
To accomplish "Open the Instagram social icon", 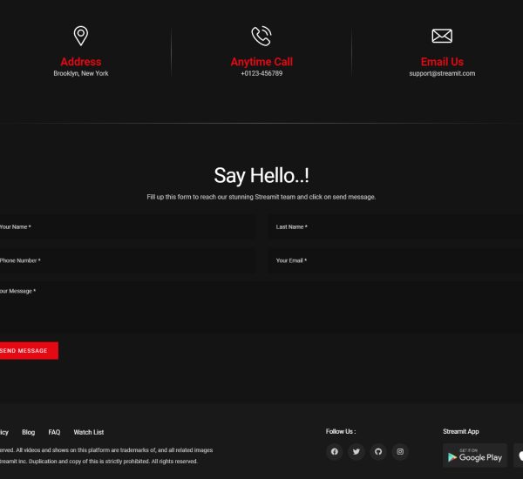I will click(400, 451).
